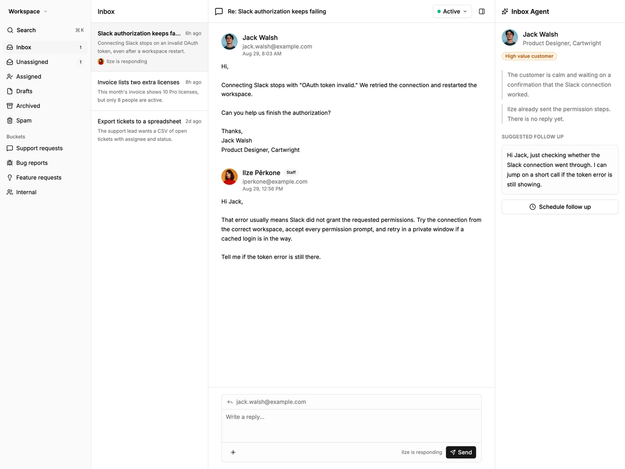Viewport: 625px width, 469px height.
Task: Click the Inbox Agent sparkle icon
Action: click(x=505, y=11)
